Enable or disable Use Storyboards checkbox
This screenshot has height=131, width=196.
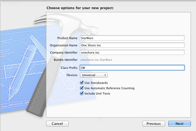point(82,83)
